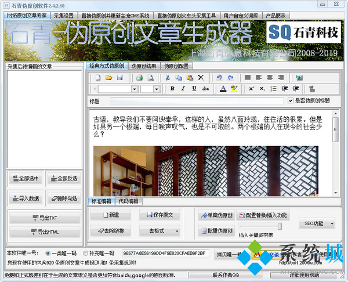Click 保存原文 button
This screenshot has height=282, width=348.
(159, 215)
